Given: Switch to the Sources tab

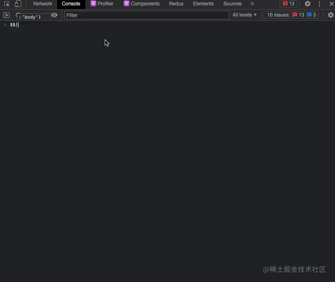Looking at the screenshot, I should 232,4.
